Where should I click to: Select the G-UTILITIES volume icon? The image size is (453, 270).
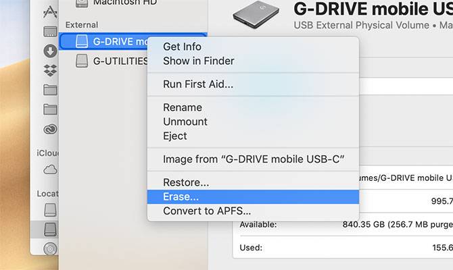[x=81, y=61]
